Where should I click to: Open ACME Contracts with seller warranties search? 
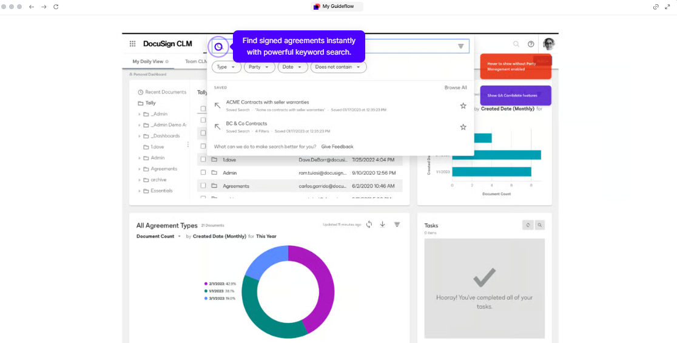click(x=268, y=103)
